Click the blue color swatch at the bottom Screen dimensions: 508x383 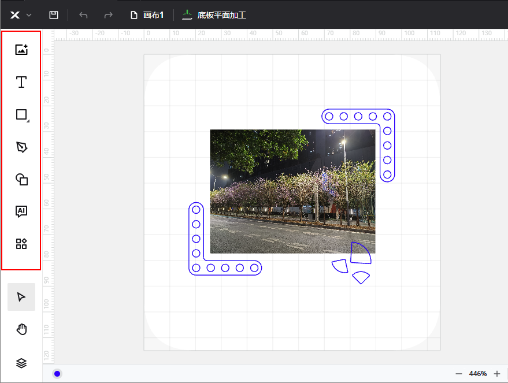point(57,374)
